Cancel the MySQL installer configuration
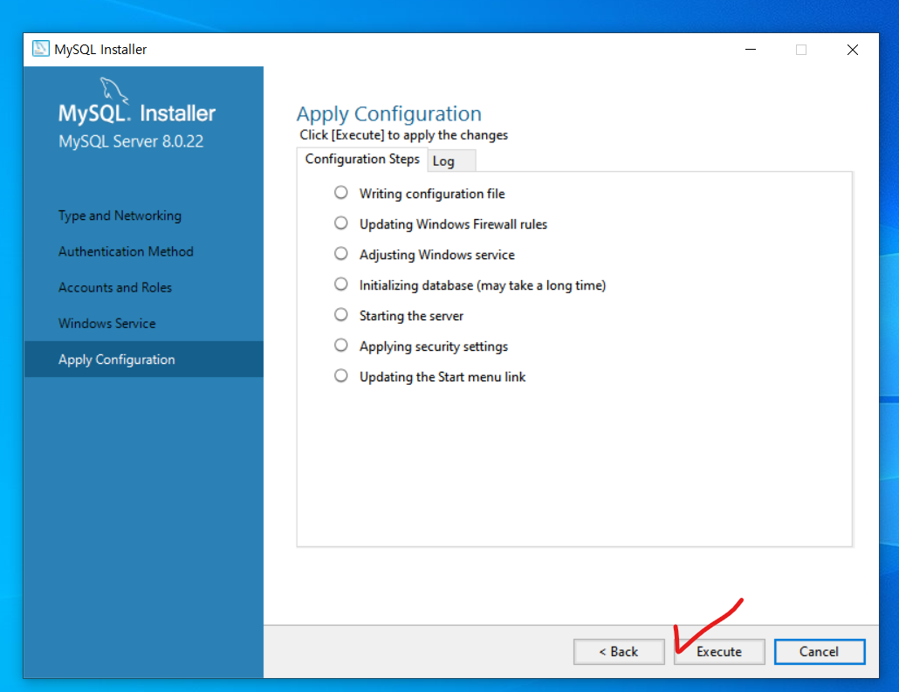 [820, 652]
